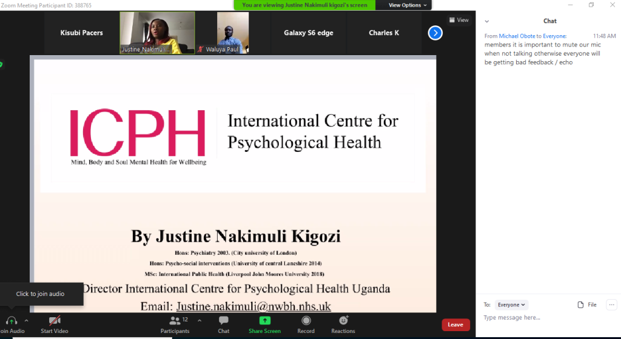This screenshot has width=621, height=339.
Task: Show next participants with blue arrow
Action: tap(435, 33)
